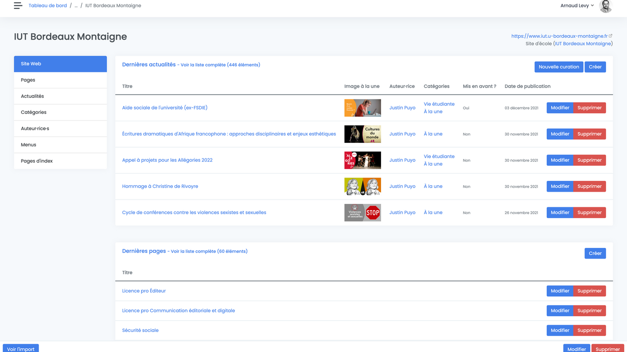Click the "Nouvelle curation" button

pos(558,66)
